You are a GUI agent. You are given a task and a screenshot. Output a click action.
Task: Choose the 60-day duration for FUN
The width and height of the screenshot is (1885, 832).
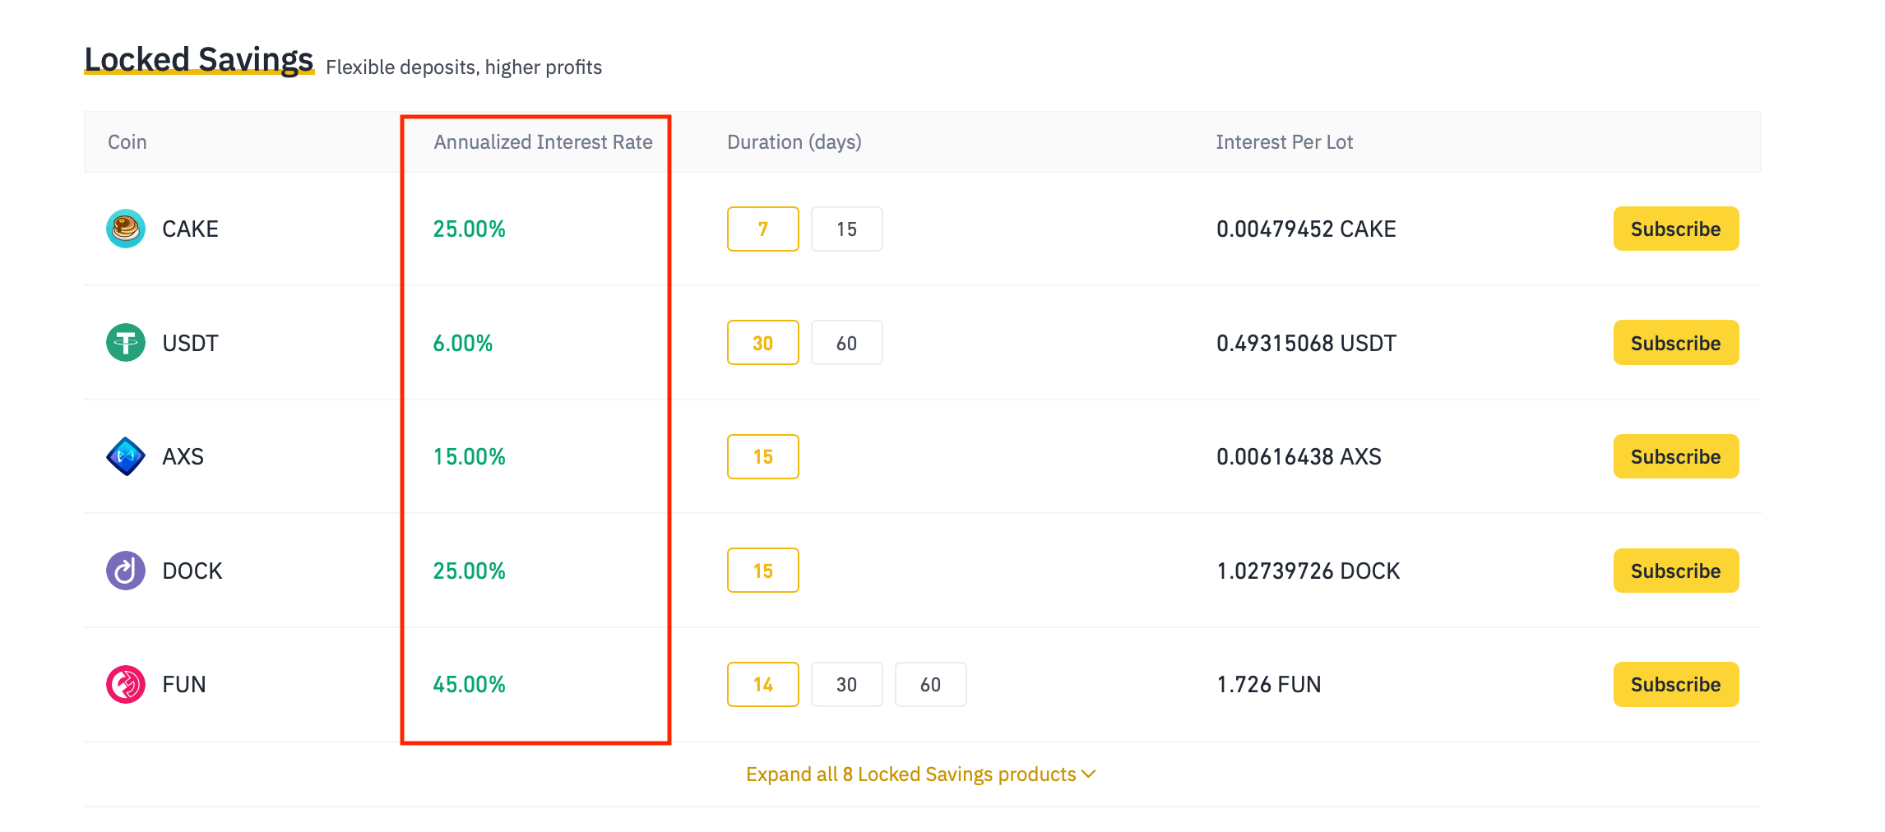[x=930, y=683]
